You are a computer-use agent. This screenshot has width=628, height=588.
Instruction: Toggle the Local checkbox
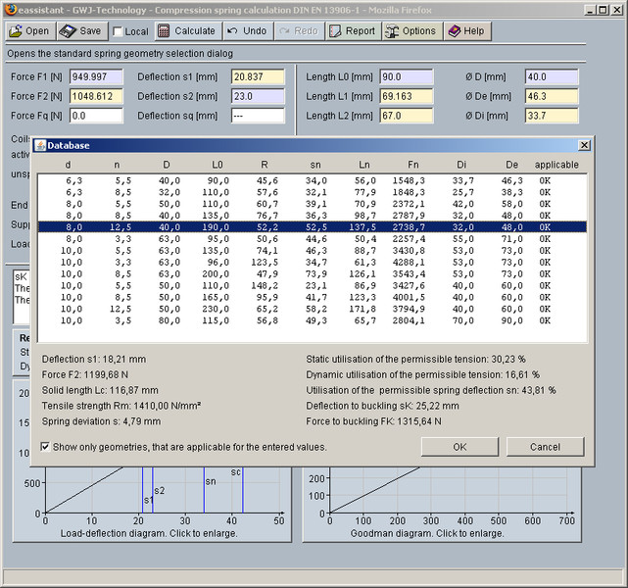118,32
